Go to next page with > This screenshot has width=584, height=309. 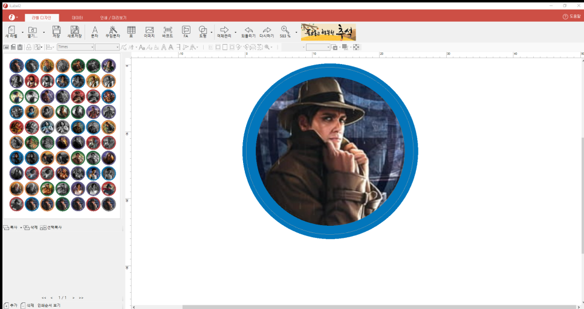[74, 298]
